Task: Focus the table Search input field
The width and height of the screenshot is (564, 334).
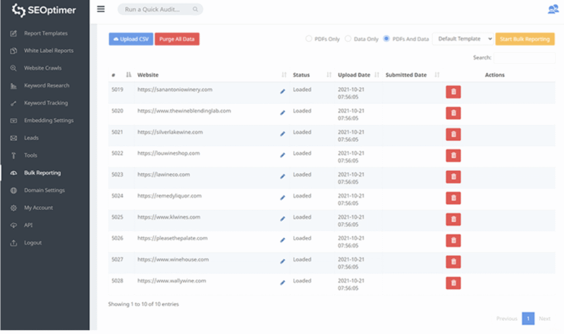Action: tap(524, 58)
